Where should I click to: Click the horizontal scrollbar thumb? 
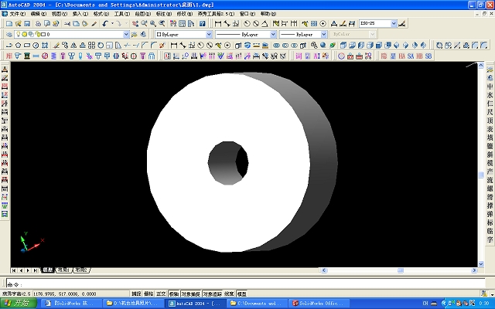coord(401,270)
